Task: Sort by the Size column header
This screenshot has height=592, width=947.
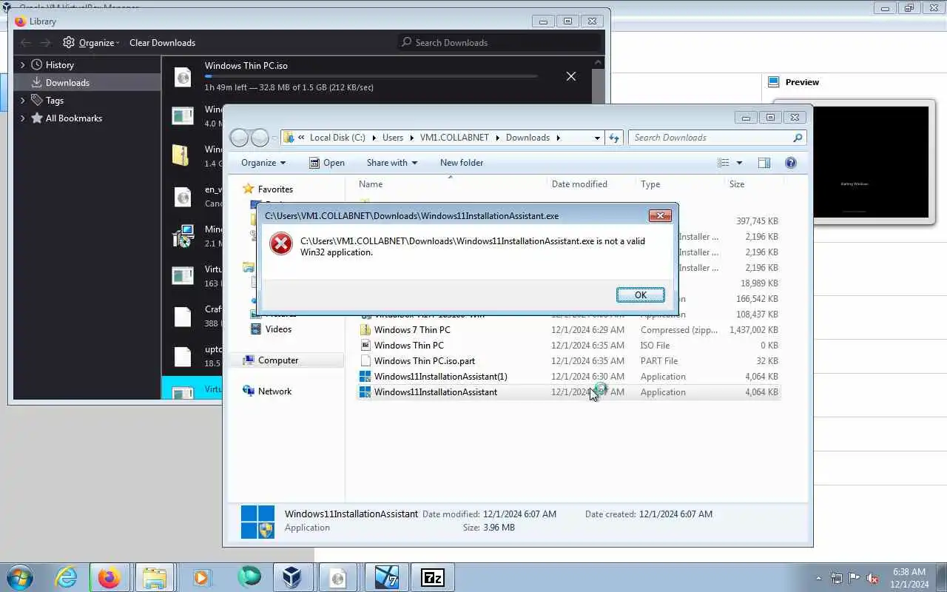Action: pyautogui.click(x=753, y=184)
